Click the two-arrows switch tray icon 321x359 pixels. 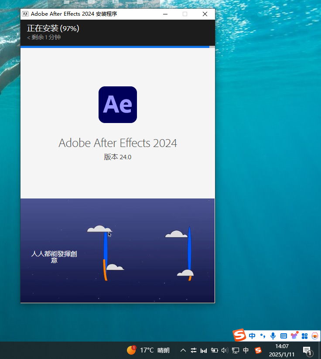(x=194, y=350)
